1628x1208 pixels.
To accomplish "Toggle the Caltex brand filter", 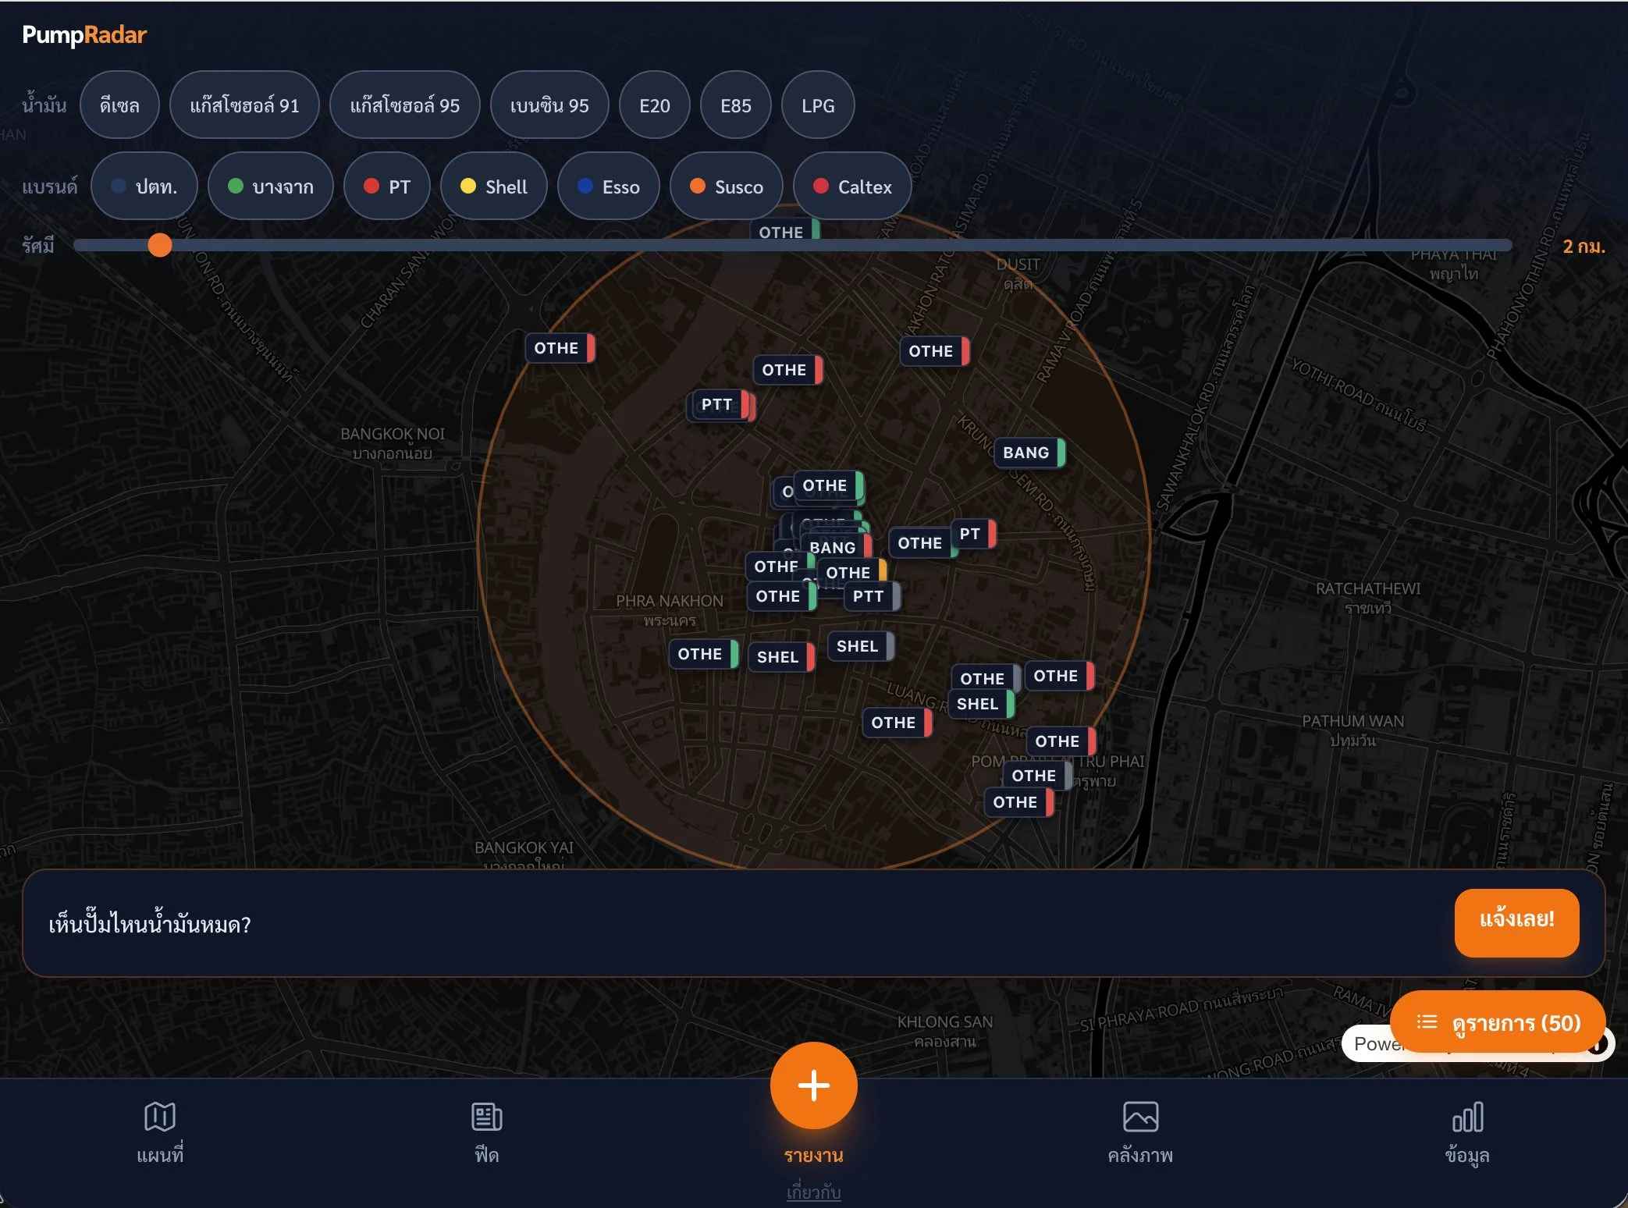I will 851,187.
